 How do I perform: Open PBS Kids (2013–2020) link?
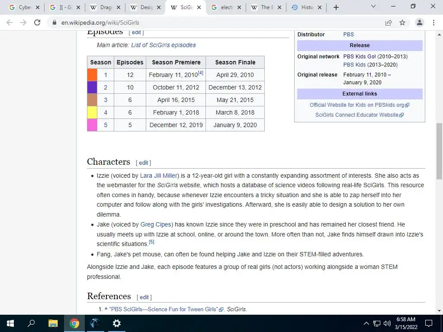(x=354, y=65)
